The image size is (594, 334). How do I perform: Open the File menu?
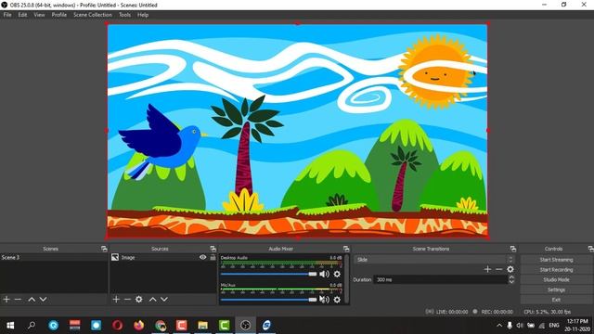pos(7,15)
